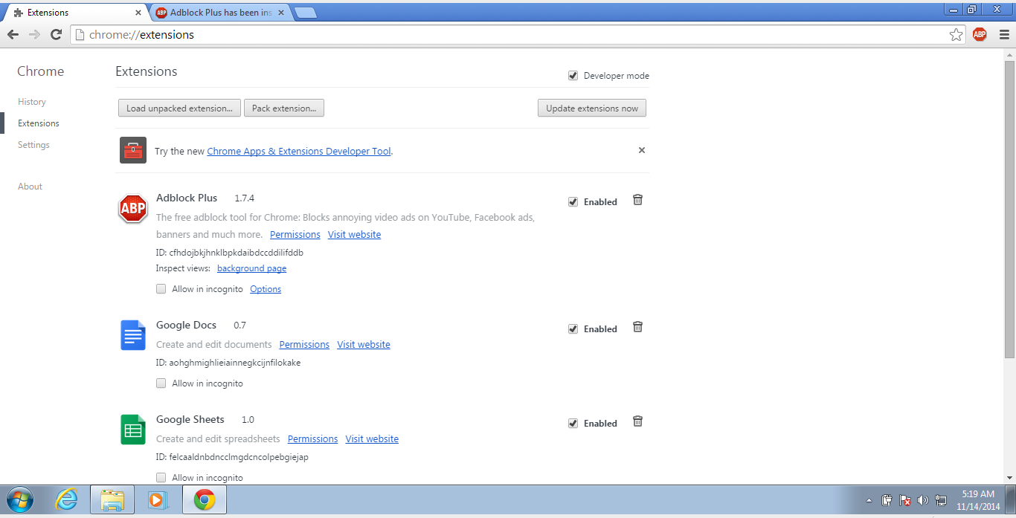Open Windows Explorer from the taskbar
1016x518 pixels.
[x=112, y=500]
